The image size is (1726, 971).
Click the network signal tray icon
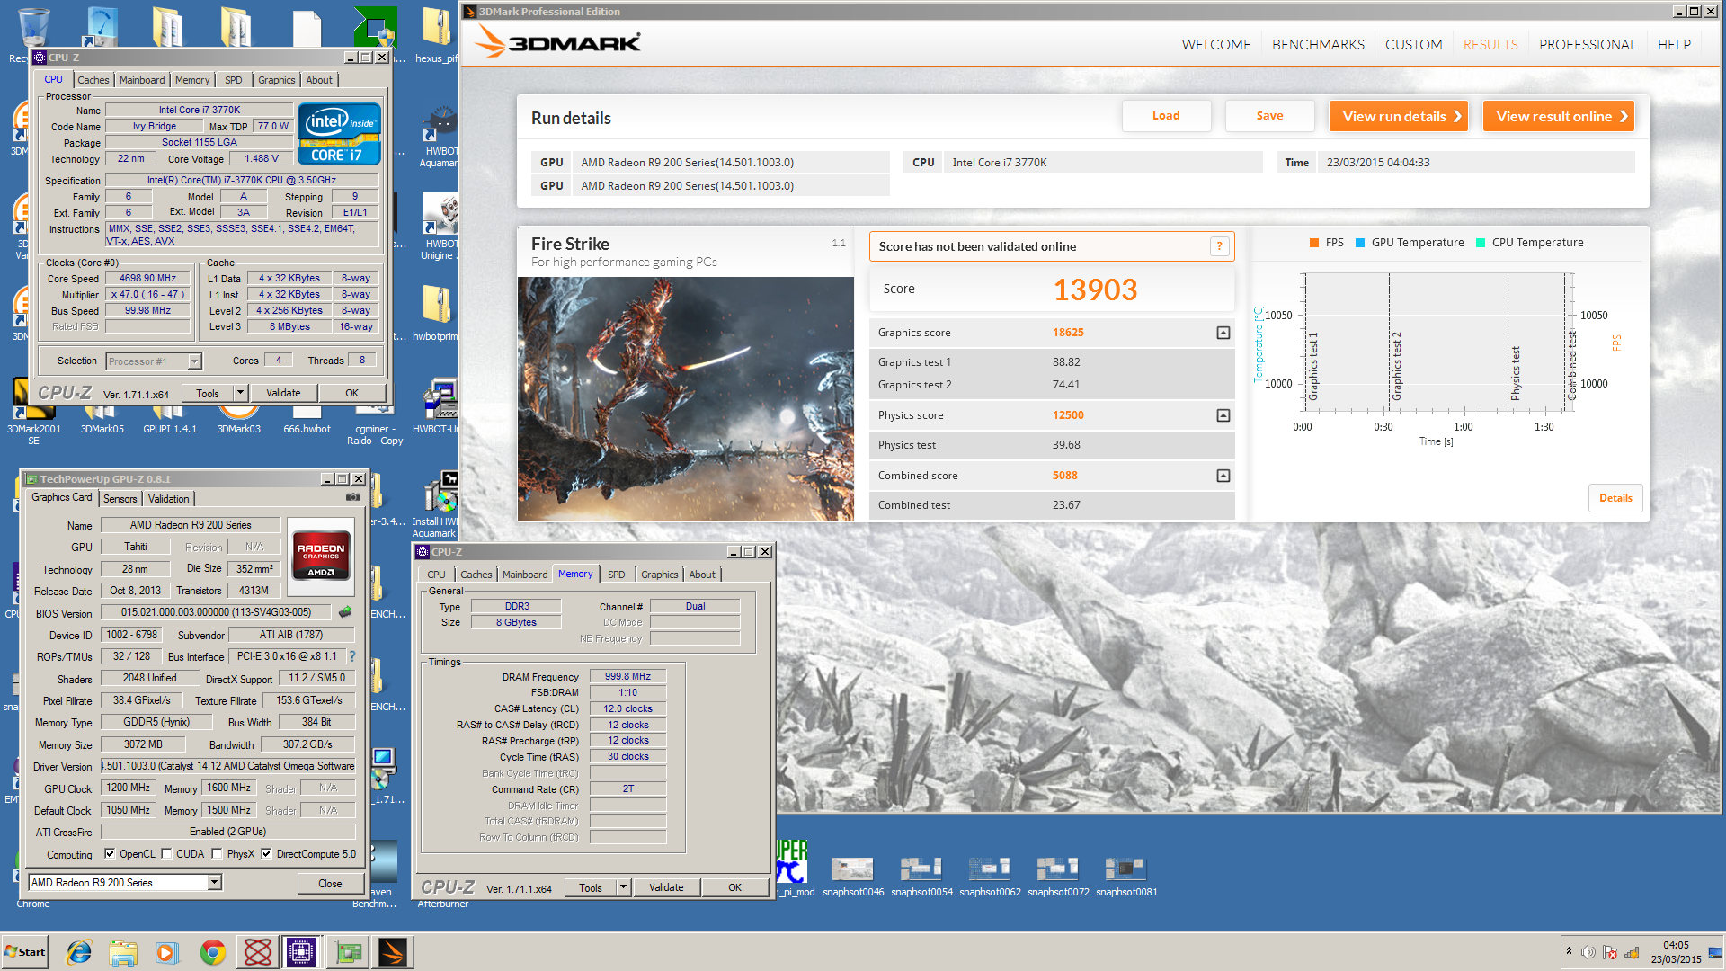pyautogui.click(x=1632, y=952)
